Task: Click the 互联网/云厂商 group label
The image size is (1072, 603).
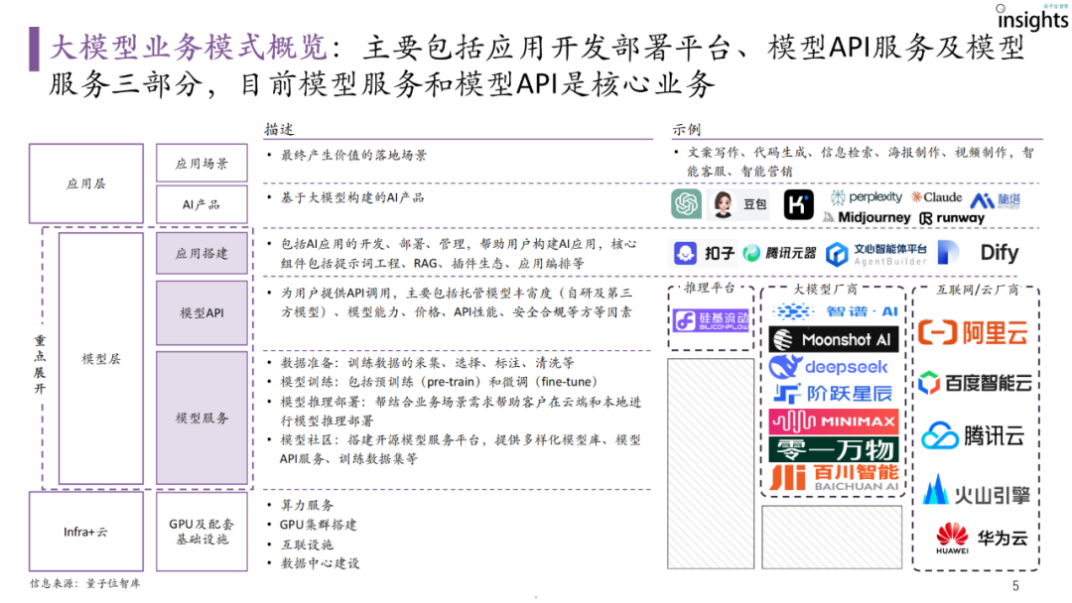Action: pyautogui.click(x=978, y=290)
